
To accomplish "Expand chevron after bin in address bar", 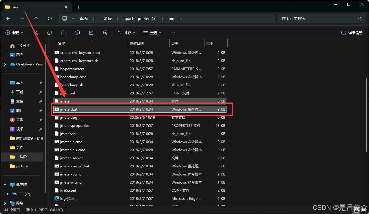I will click(180, 19).
